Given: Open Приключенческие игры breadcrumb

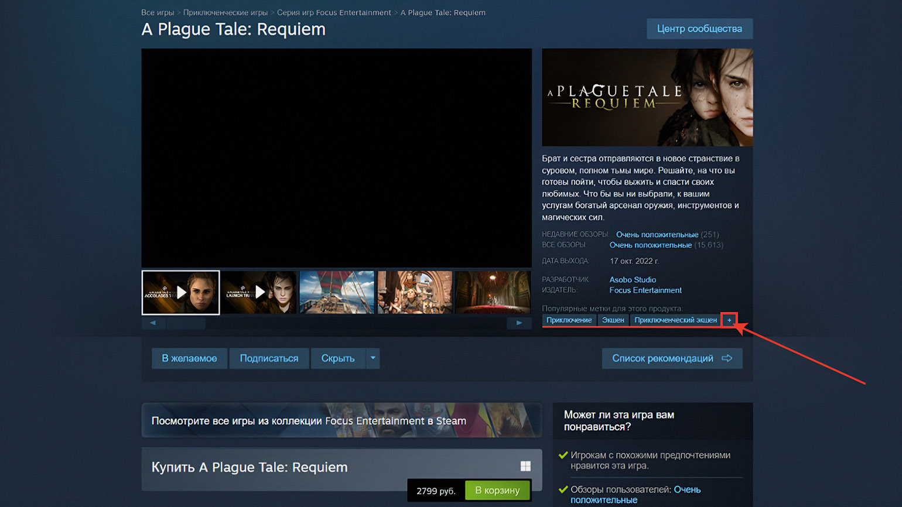Looking at the screenshot, I should tap(225, 12).
